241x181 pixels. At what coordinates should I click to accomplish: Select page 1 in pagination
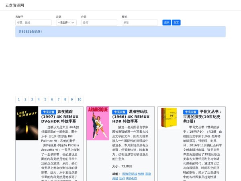(19, 99)
